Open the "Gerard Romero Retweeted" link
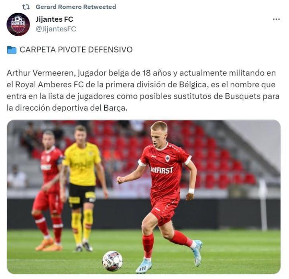 tap(76, 7)
